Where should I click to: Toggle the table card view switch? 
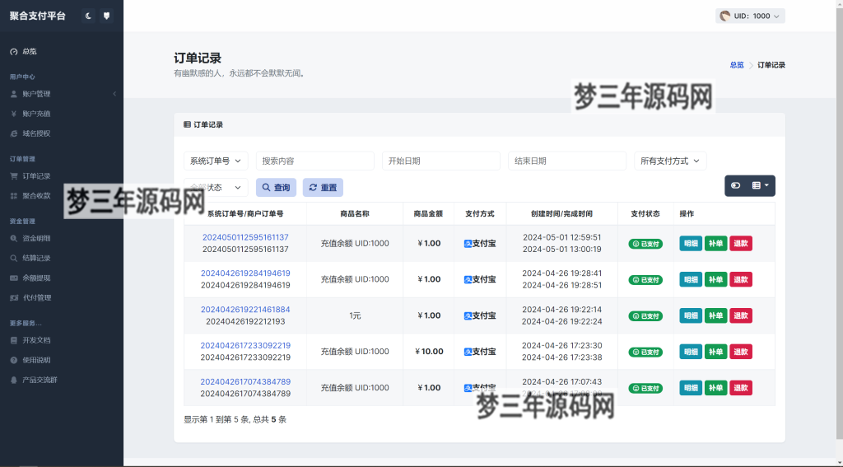(736, 186)
